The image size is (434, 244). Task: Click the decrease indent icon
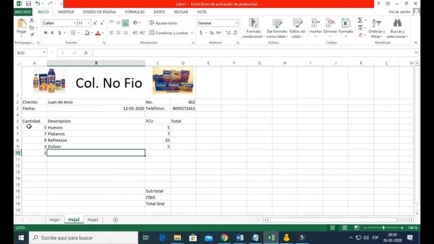click(x=135, y=33)
